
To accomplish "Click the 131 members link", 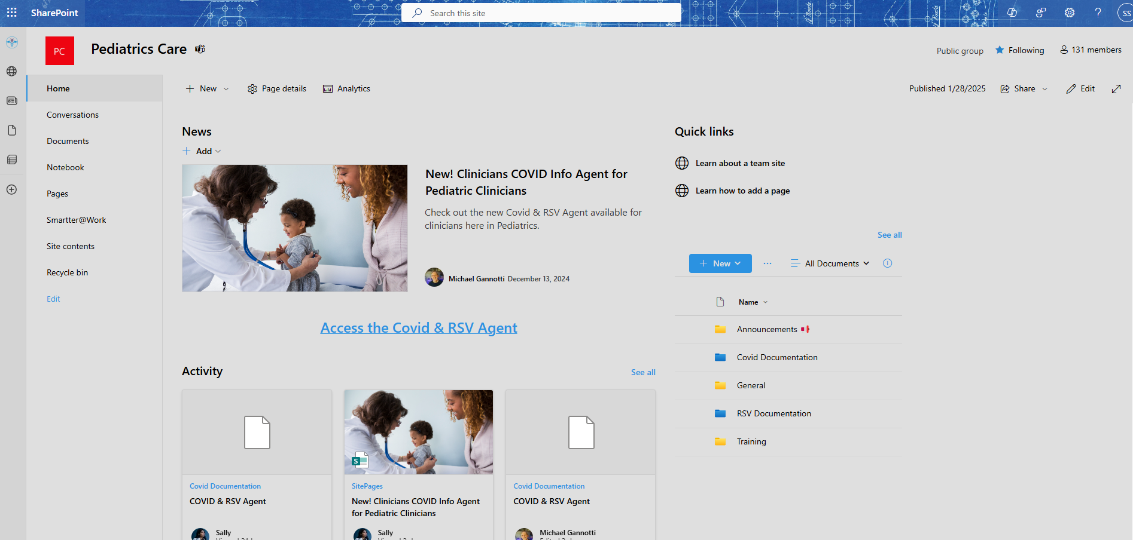I will [x=1091, y=50].
